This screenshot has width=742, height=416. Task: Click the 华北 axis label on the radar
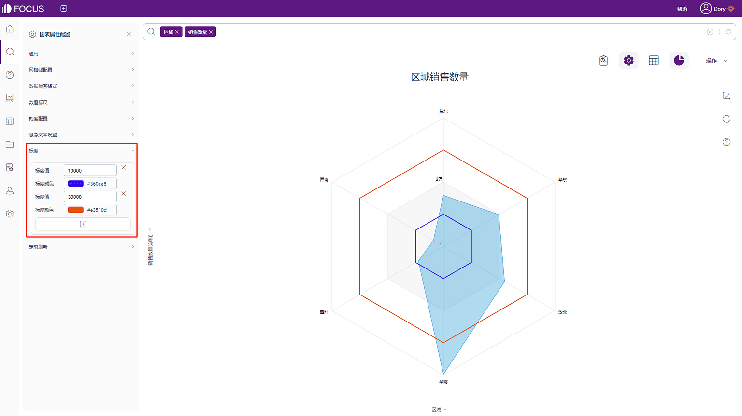click(x=563, y=312)
